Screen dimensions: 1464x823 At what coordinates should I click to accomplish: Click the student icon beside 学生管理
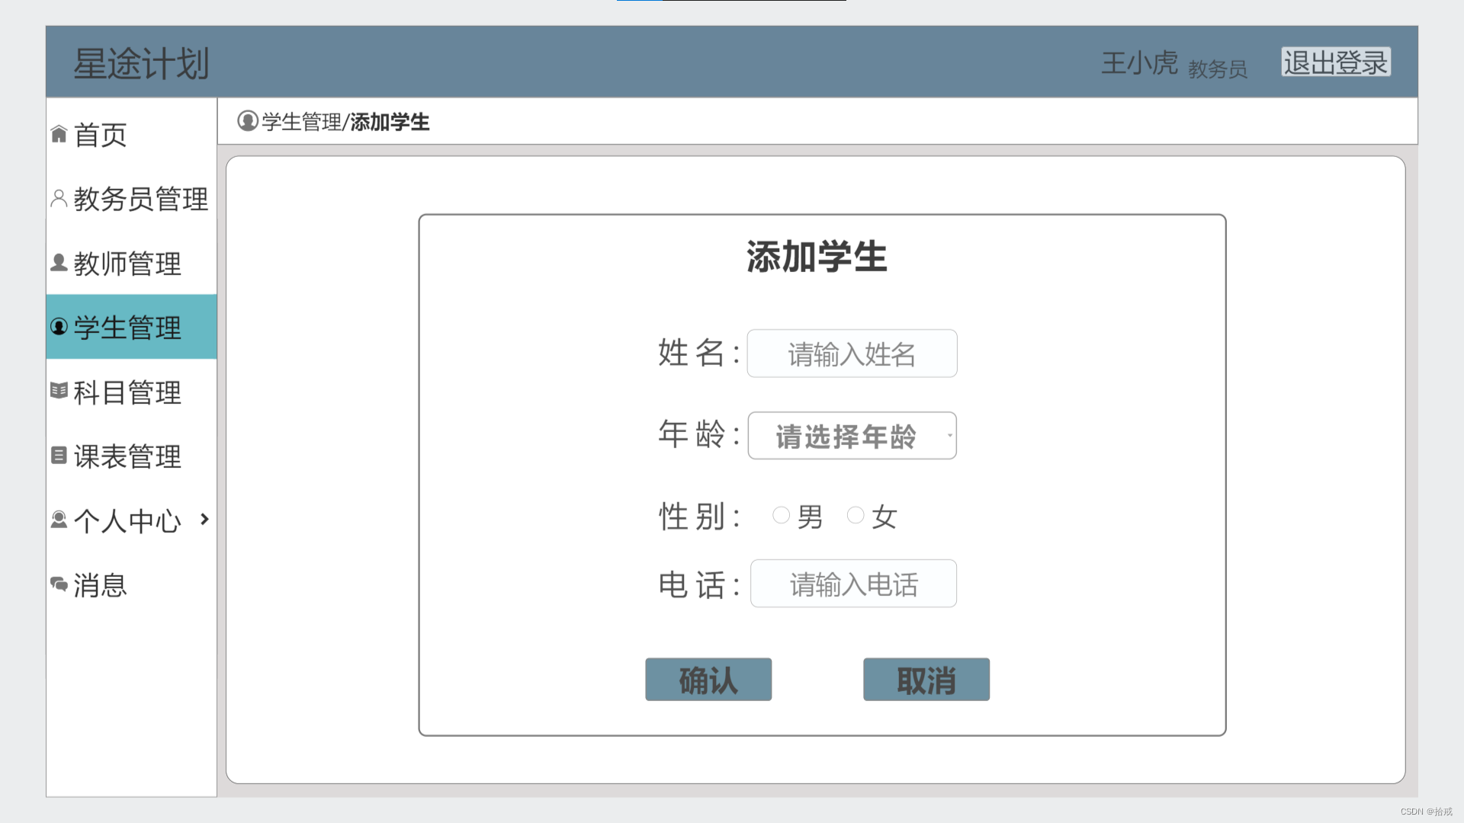[x=59, y=327]
